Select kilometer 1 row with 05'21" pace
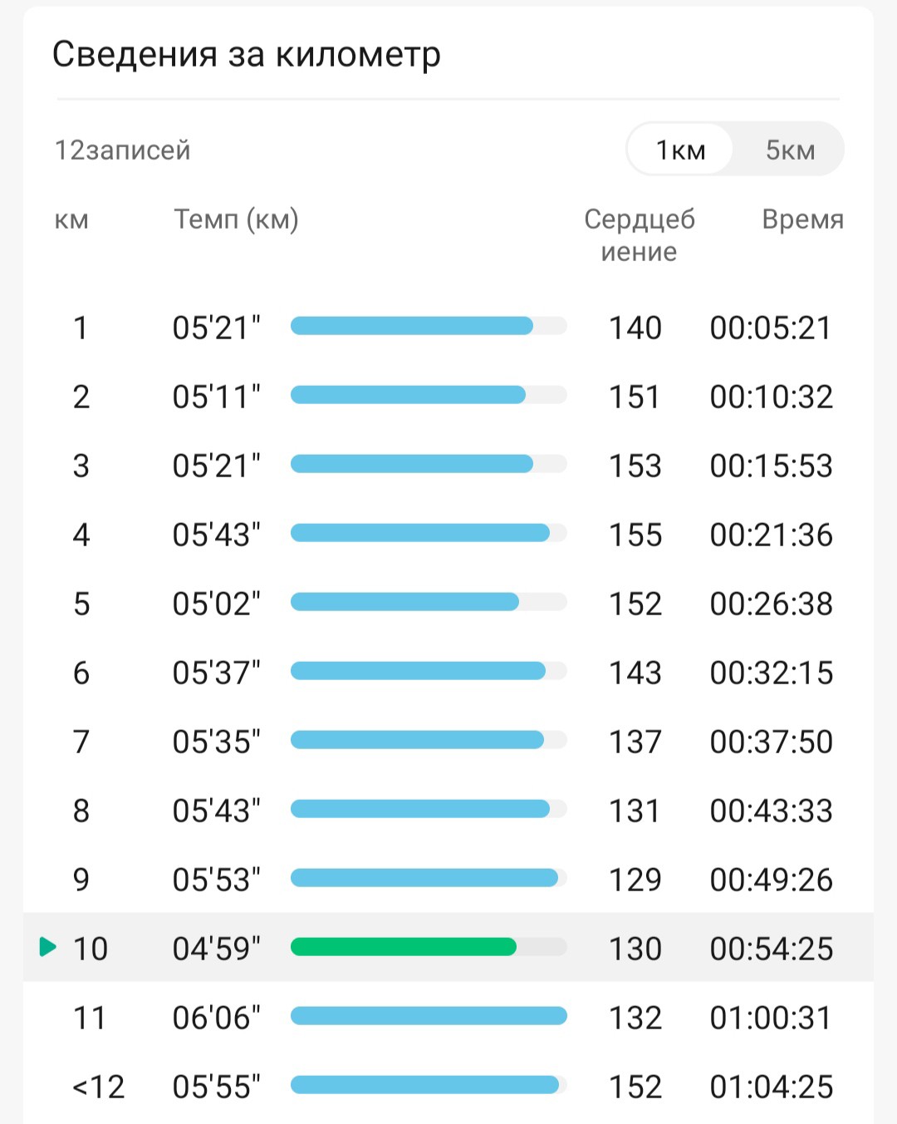897x1124 pixels. pos(448,327)
